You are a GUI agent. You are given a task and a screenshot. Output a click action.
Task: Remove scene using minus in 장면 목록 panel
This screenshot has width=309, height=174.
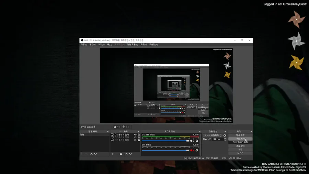click(x=86, y=154)
